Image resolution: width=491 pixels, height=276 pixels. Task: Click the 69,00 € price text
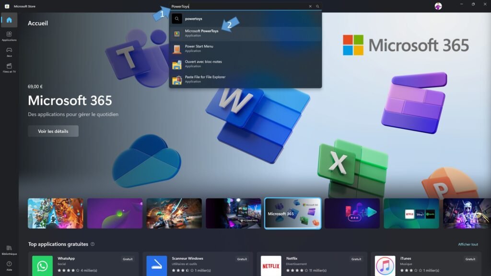[35, 87]
